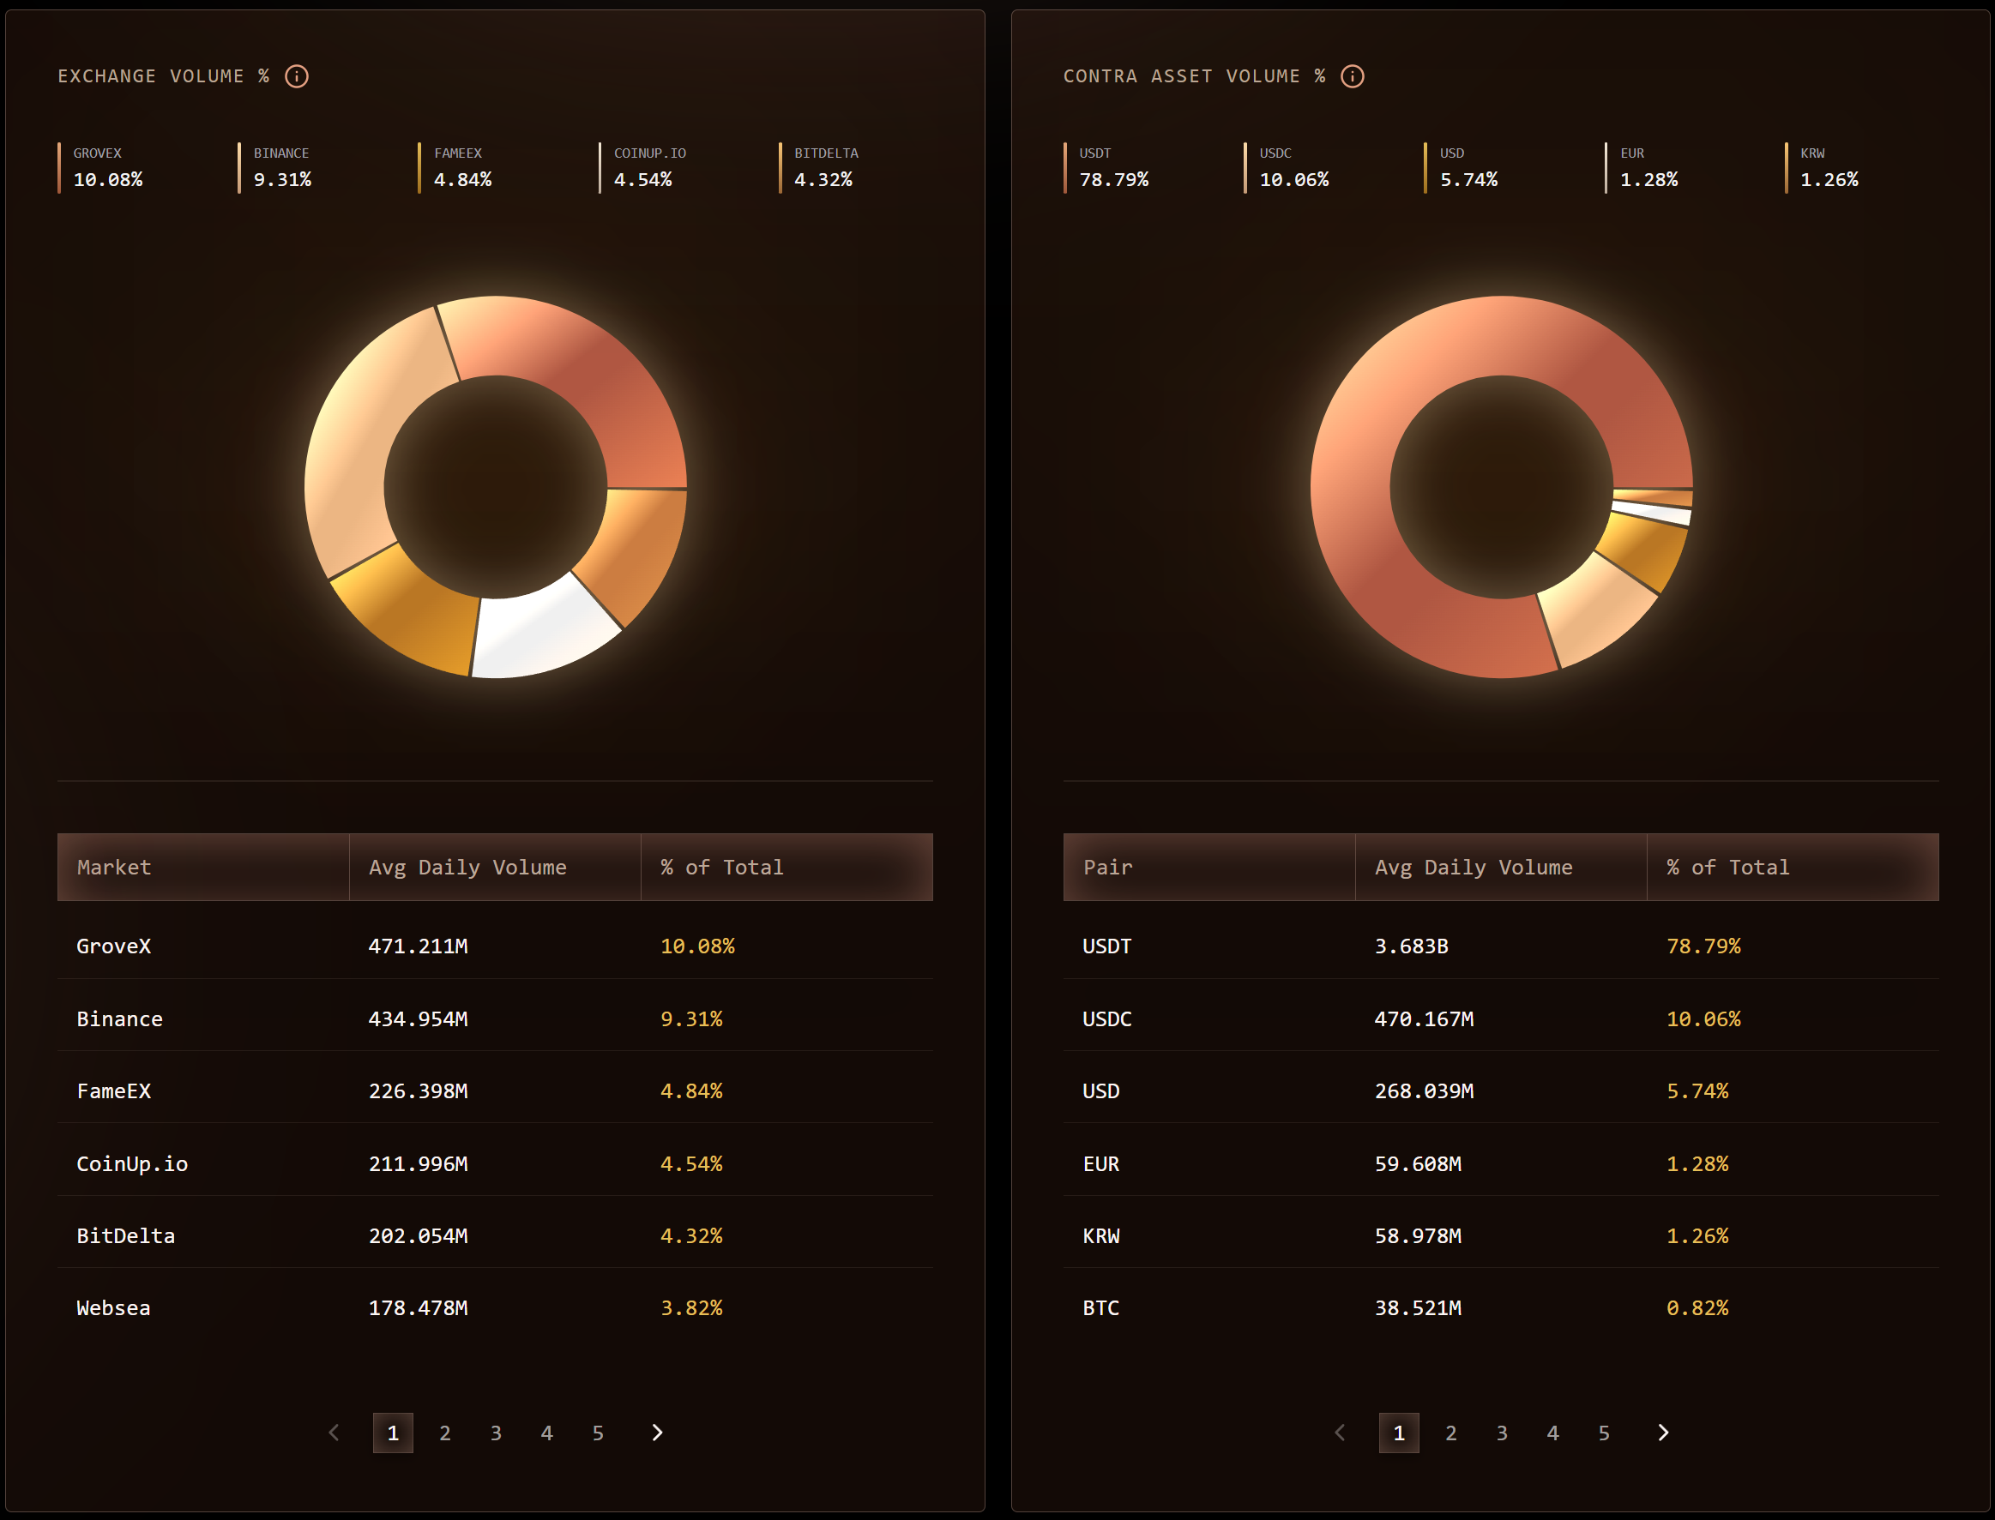Screen dimensions: 1995x1520
Task: Select the USDC legend item
Action: pyautogui.click(x=1293, y=167)
